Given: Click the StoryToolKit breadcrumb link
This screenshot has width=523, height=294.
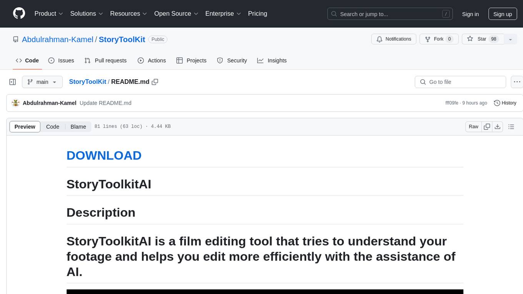Looking at the screenshot, I should [x=87, y=82].
